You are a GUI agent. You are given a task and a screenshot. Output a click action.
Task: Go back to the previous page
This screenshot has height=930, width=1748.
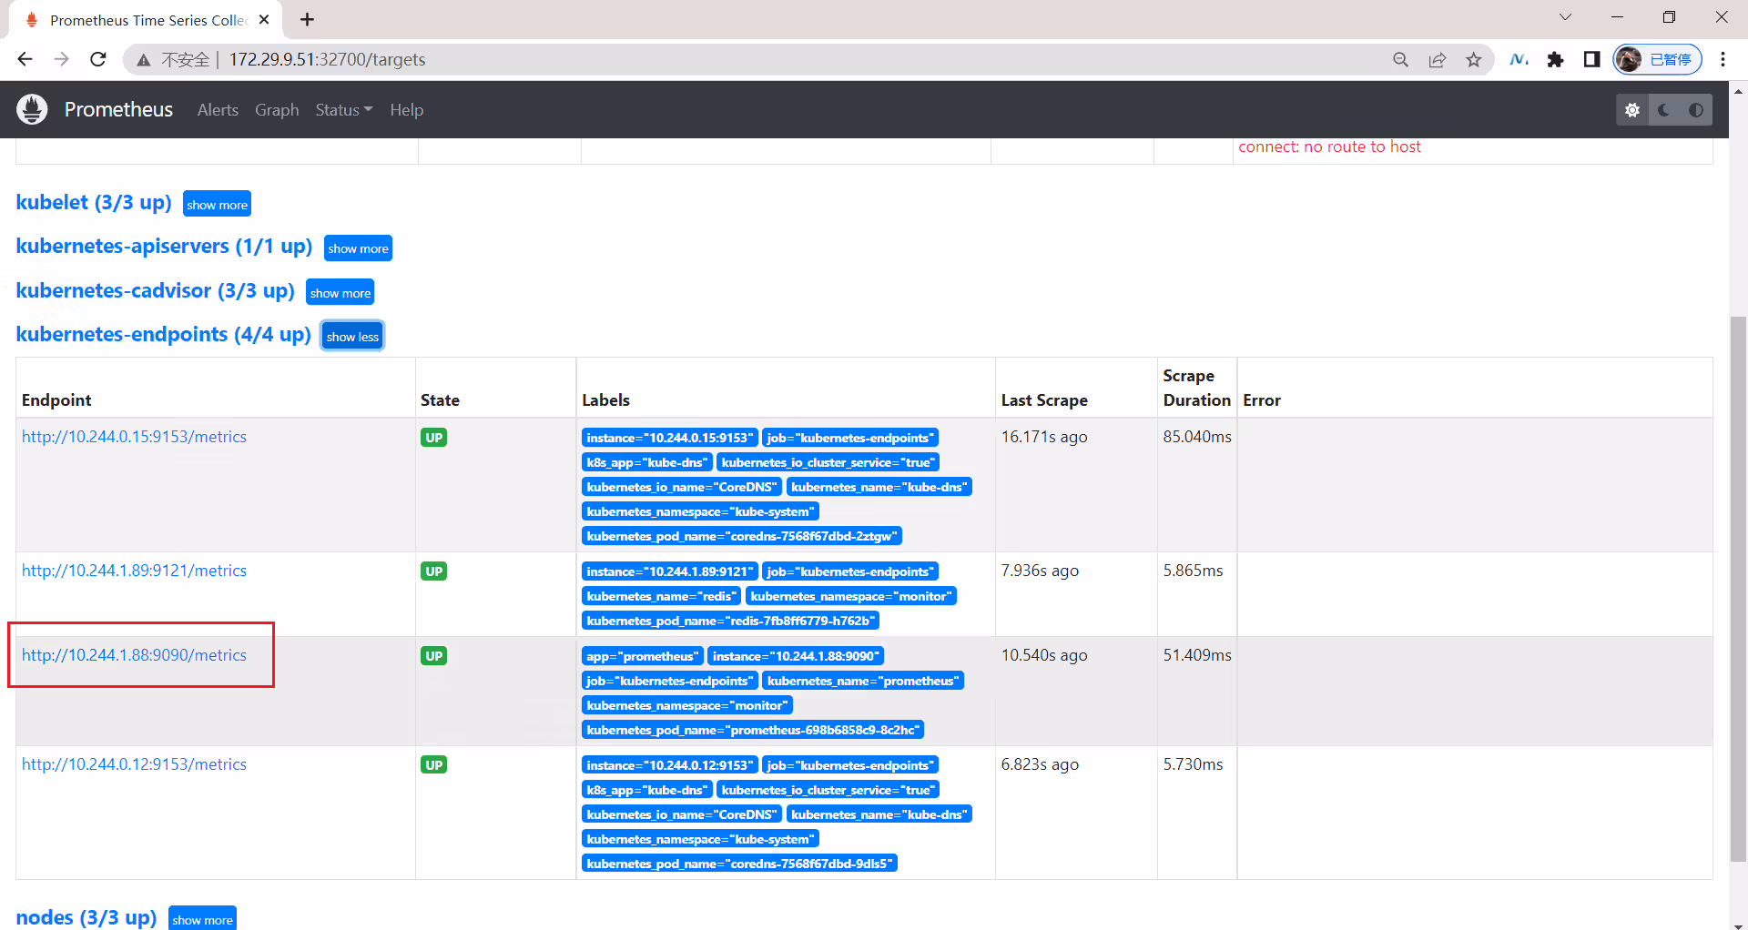tap(25, 59)
